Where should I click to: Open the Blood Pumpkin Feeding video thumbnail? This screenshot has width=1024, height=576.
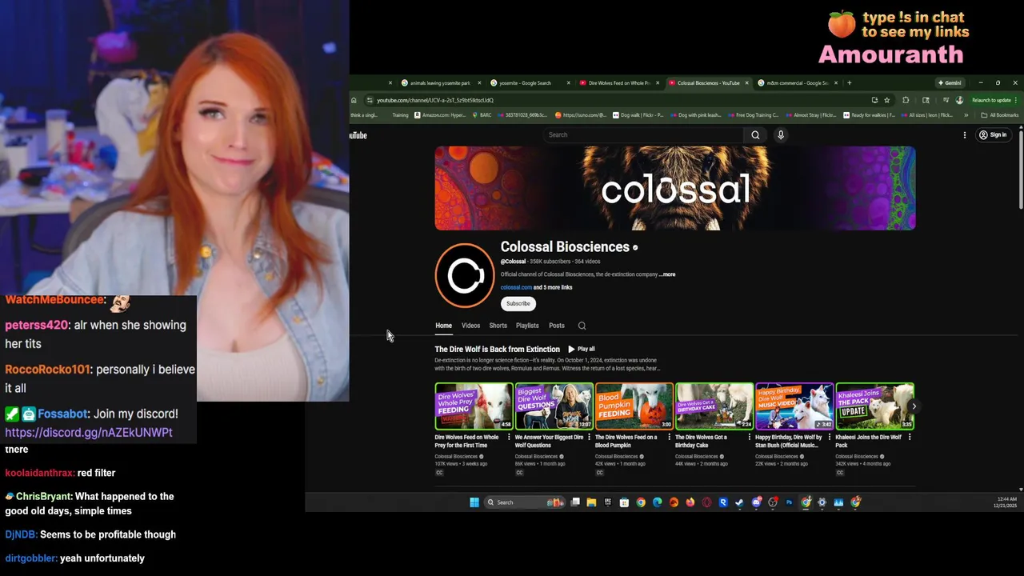click(x=634, y=406)
